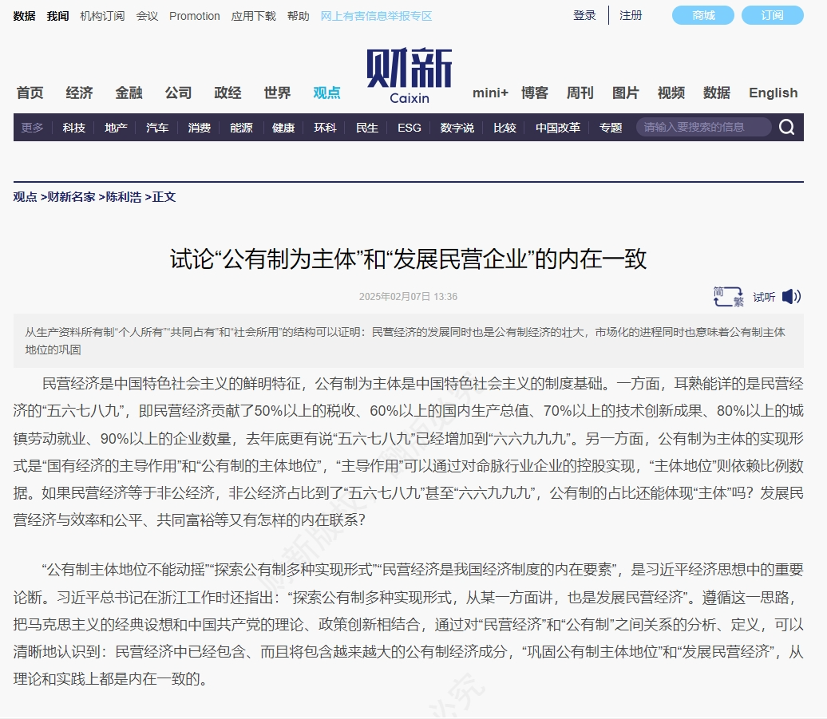This screenshot has height=719, width=827.
Task: Click 试听 to preview the article audio
Action: (763, 296)
